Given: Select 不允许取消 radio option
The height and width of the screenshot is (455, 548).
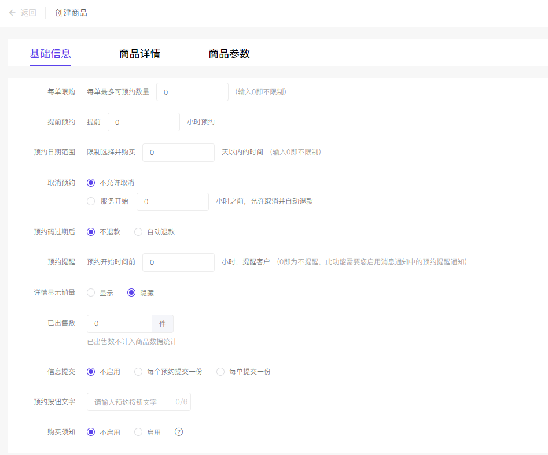Looking at the screenshot, I should 91,183.
